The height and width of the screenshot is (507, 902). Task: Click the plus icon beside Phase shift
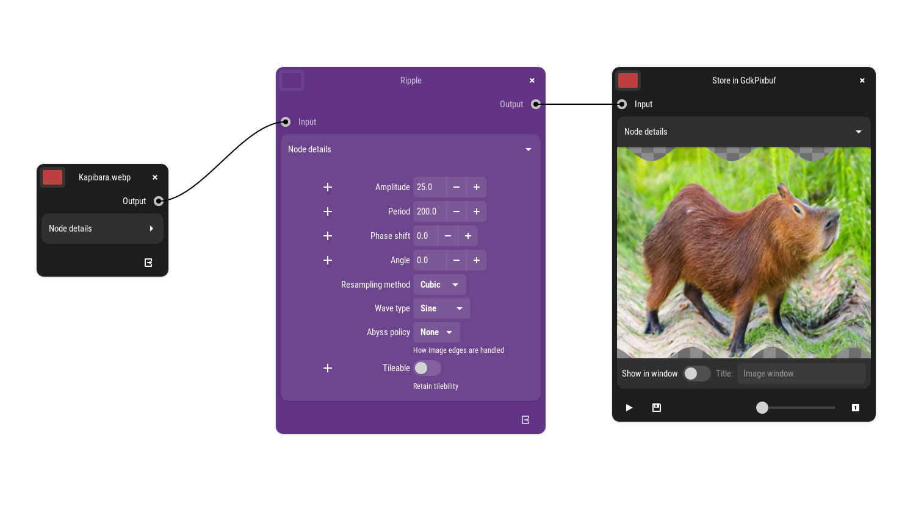click(328, 236)
